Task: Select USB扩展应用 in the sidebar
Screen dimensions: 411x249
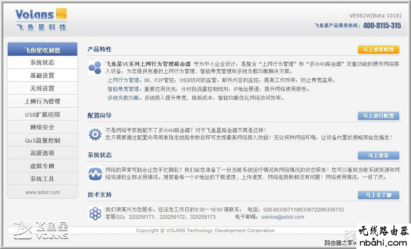Action: (42, 114)
